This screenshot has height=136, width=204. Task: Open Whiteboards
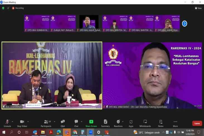145,123
